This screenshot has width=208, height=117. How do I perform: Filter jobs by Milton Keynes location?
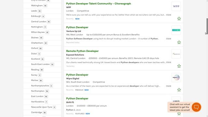(x=38, y=32)
